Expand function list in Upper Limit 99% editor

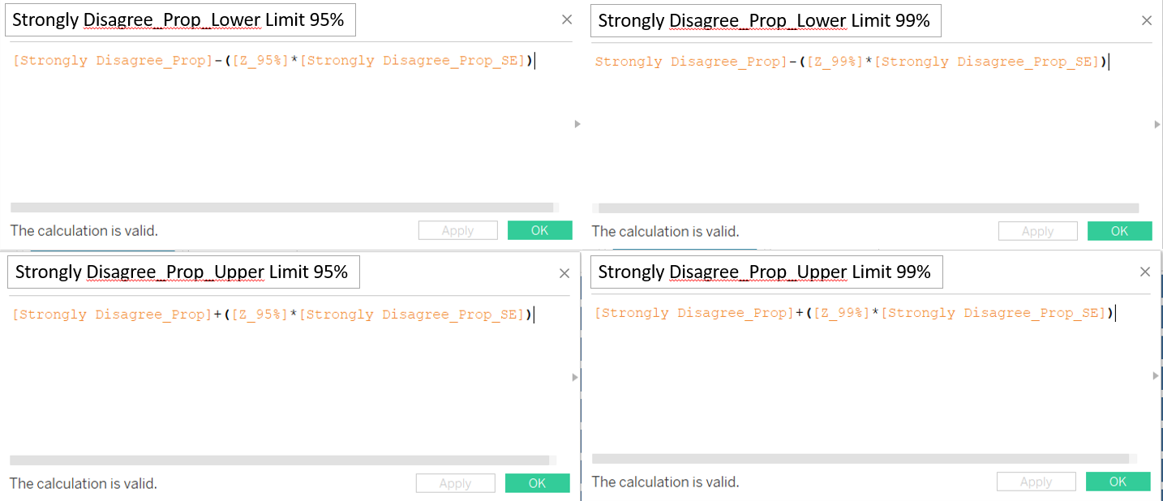(1157, 375)
